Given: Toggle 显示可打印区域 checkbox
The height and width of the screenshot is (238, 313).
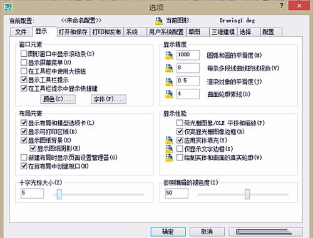Looking at the screenshot, I should tap(24, 131).
